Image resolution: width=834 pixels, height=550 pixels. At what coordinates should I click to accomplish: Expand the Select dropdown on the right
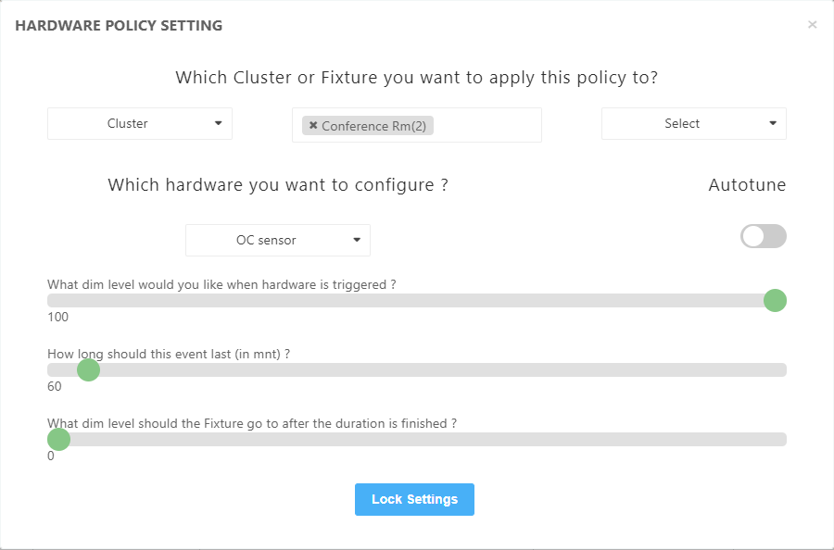point(693,122)
